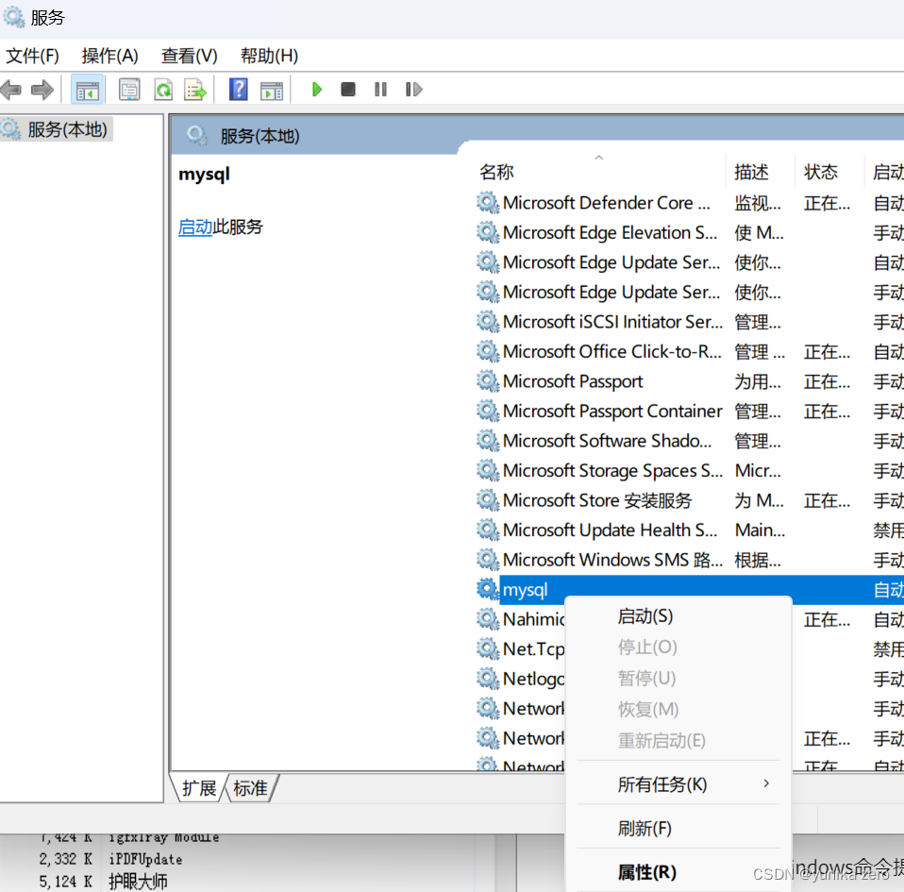Click the Export list toolbar icon
The width and height of the screenshot is (904, 892).
pos(195,90)
